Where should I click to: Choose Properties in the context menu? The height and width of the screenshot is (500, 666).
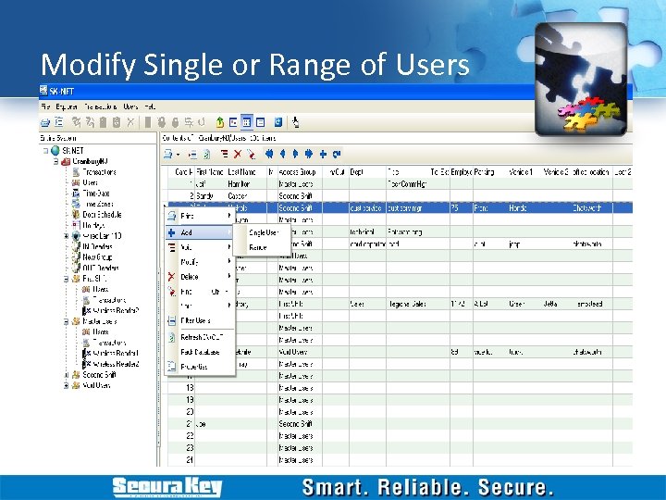point(200,367)
